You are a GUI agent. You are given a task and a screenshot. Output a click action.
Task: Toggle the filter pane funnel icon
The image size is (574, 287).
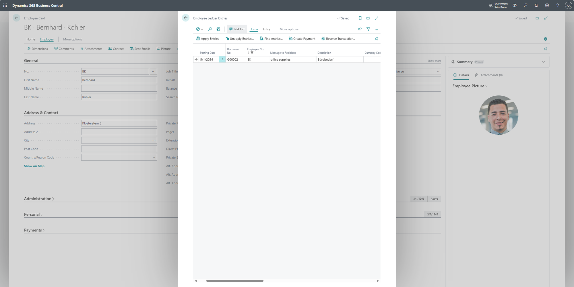(x=368, y=29)
